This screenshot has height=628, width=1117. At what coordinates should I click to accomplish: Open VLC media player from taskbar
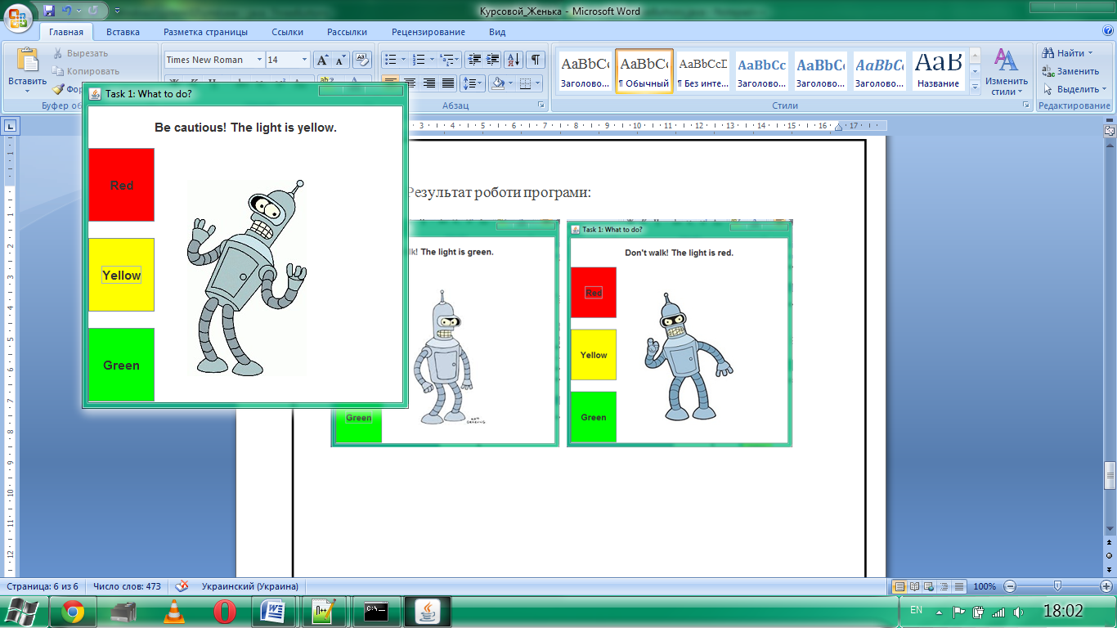click(x=173, y=612)
